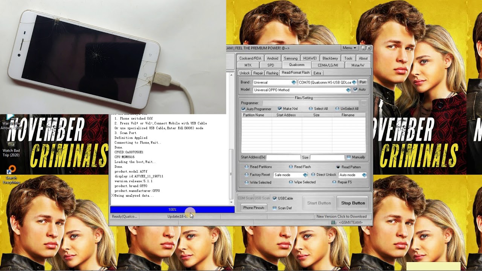
Task: Switch to the MTK tab
Action: [248, 65]
